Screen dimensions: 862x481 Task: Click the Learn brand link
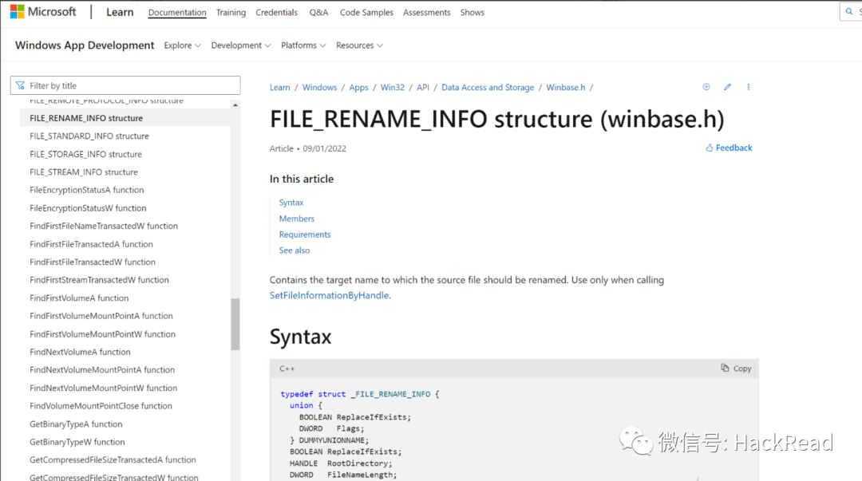coord(120,12)
